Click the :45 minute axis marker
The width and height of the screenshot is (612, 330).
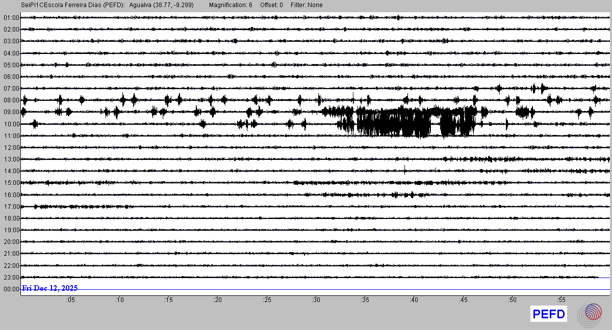point(463,300)
